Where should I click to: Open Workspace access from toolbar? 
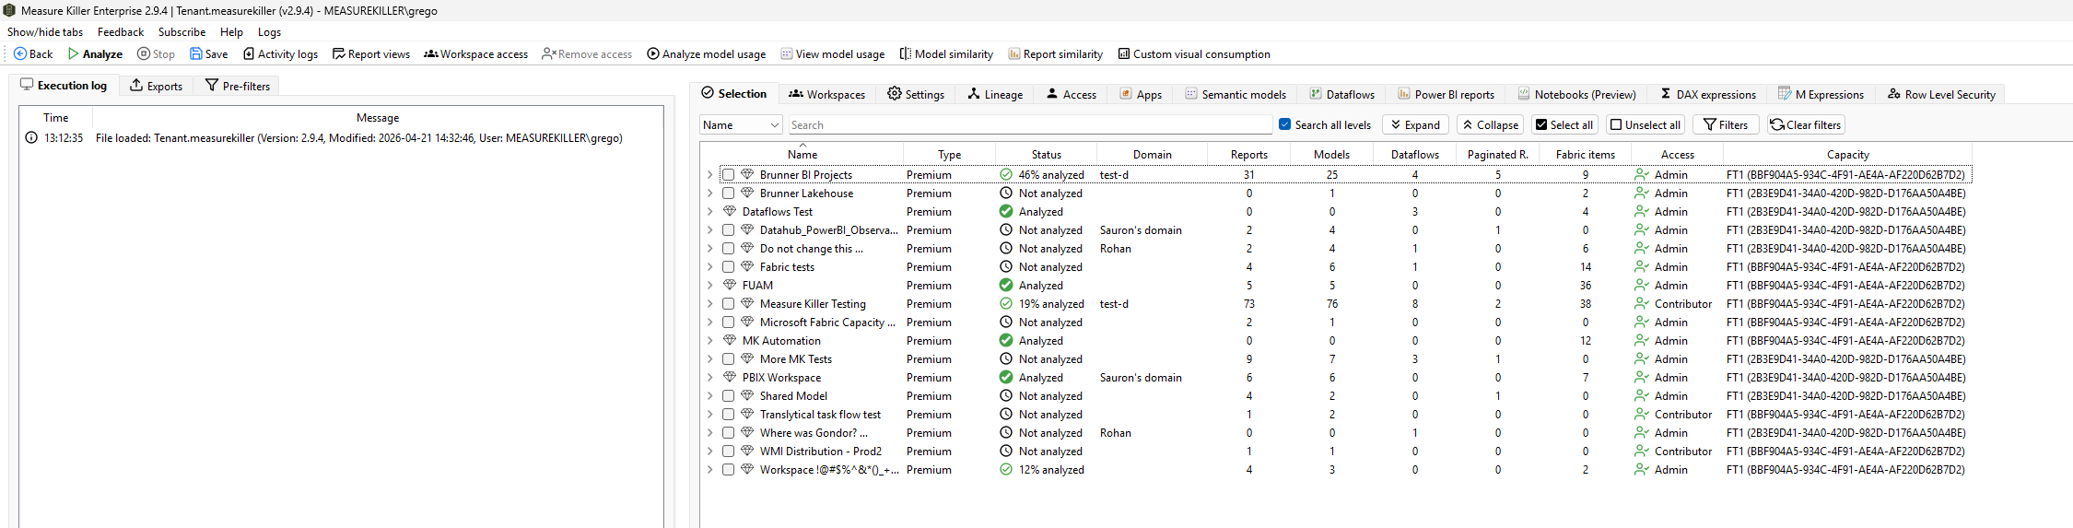[475, 54]
